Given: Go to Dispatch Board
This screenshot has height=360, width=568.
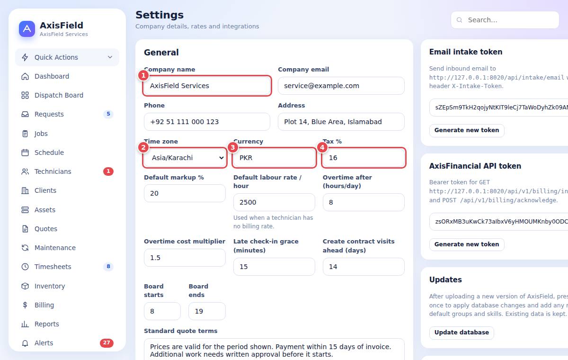Looking at the screenshot, I should click(x=67, y=95).
